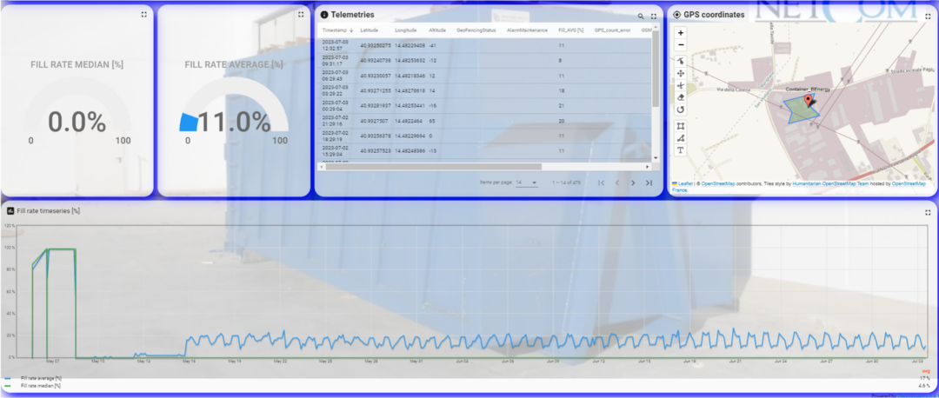Select row with timestamp 2023-07-03 09:31:17
The height and width of the screenshot is (398, 939).
[484, 61]
